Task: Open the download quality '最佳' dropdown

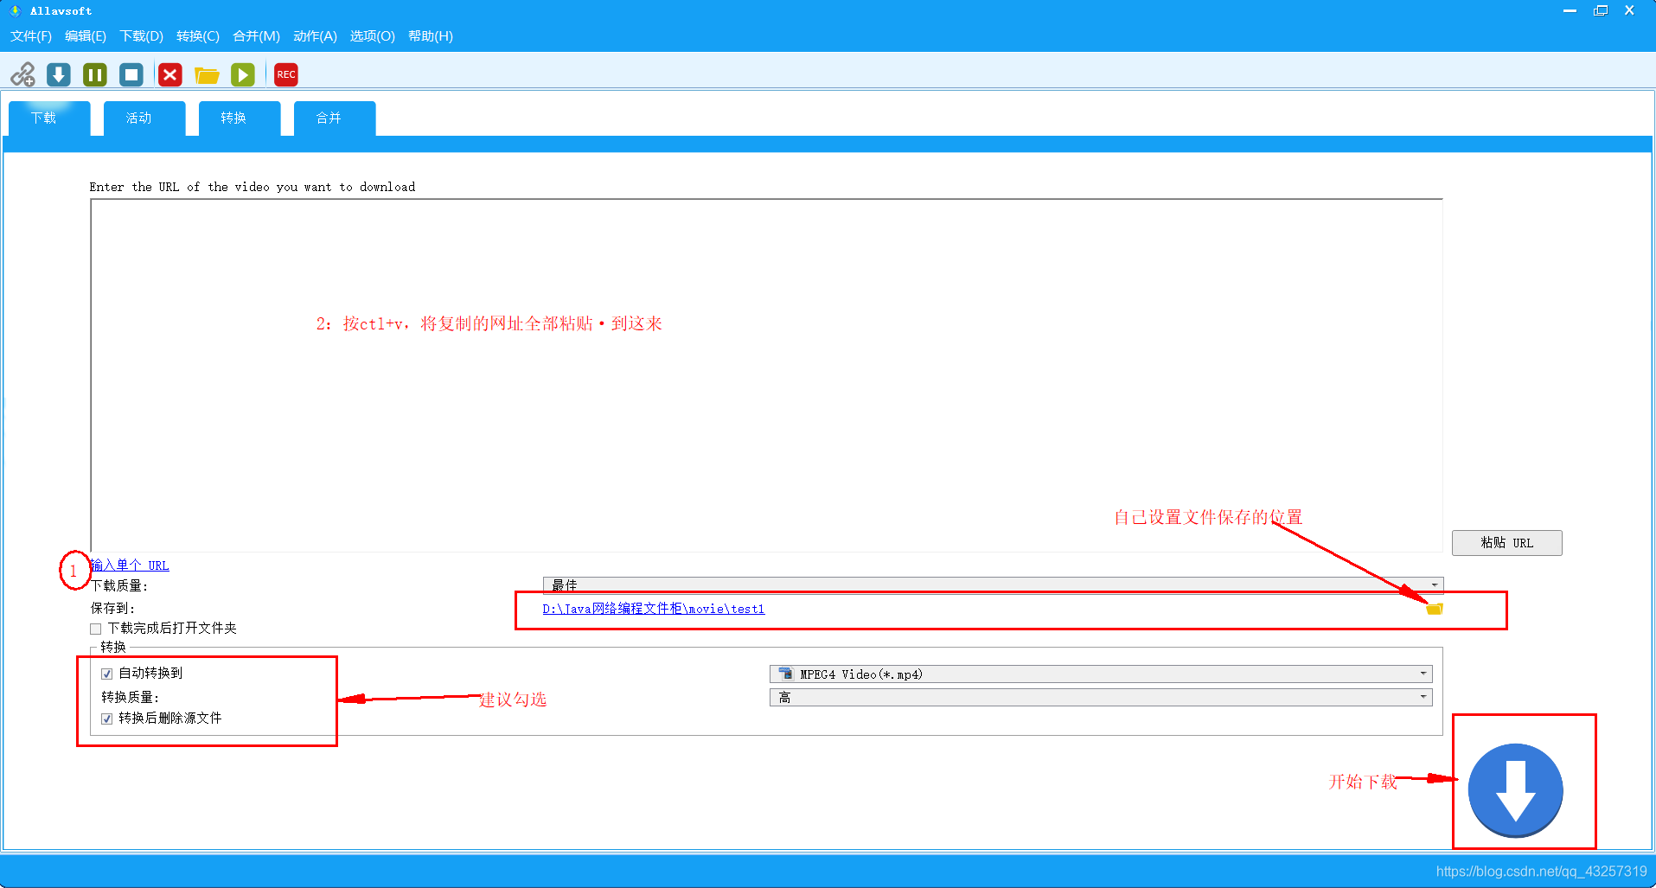Action: point(993,585)
